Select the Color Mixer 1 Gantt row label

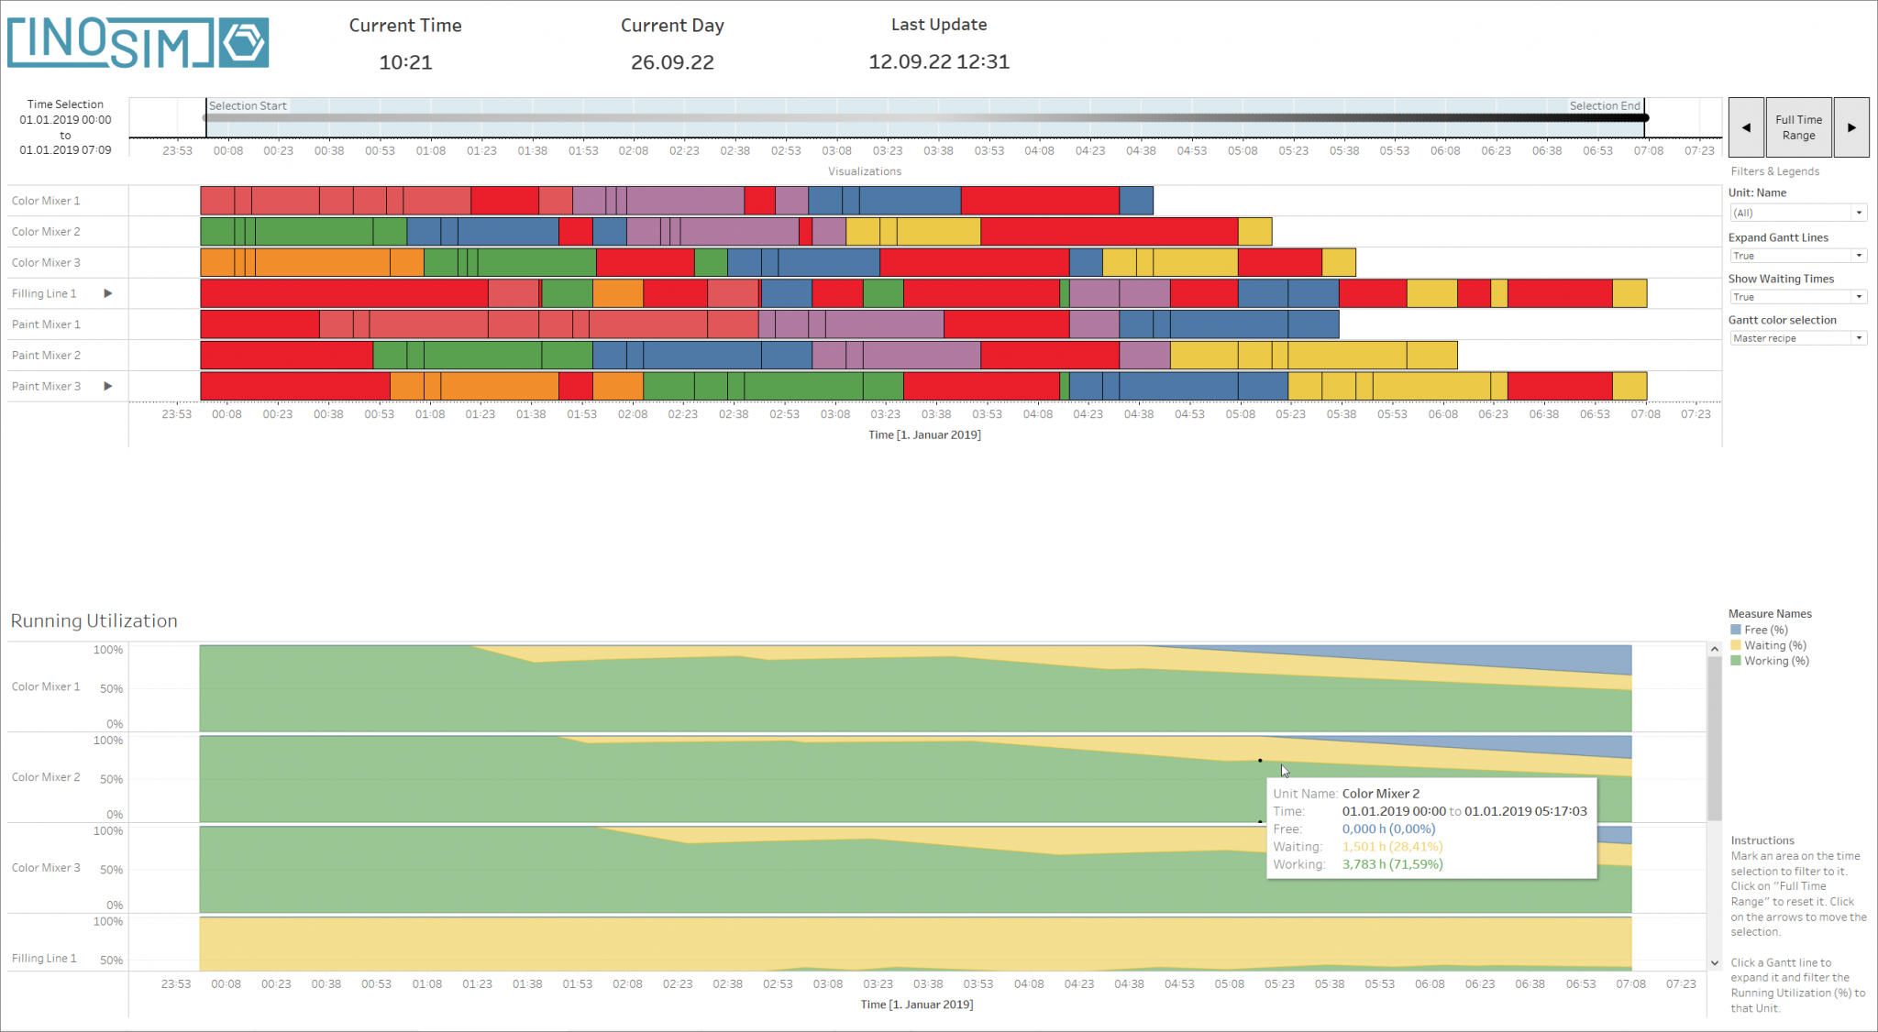46,201
